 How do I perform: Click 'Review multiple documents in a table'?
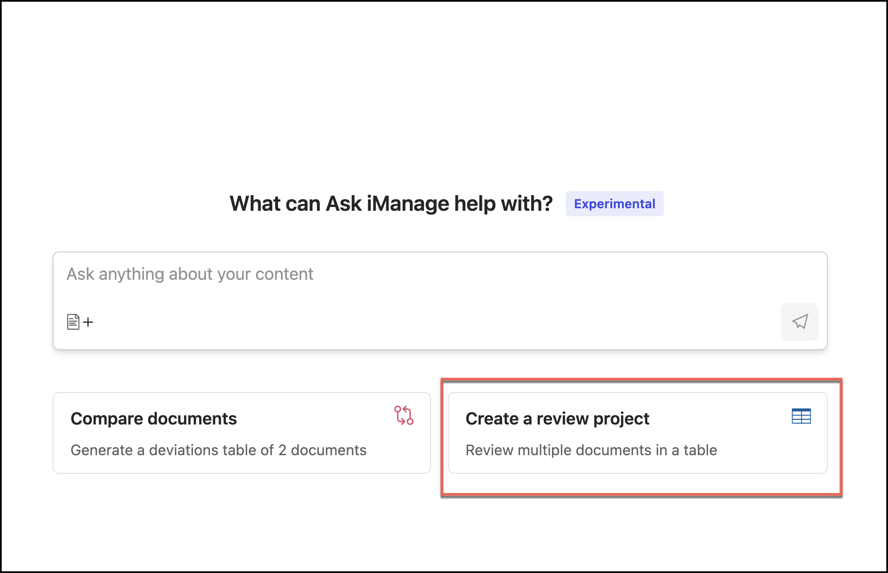pyautogui.click(x=591, y=450)
